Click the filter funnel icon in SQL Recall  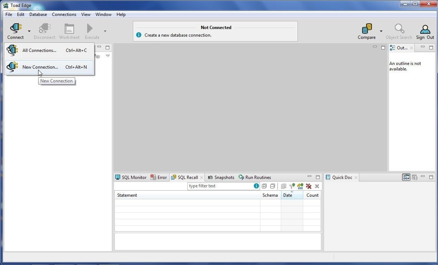292,186
